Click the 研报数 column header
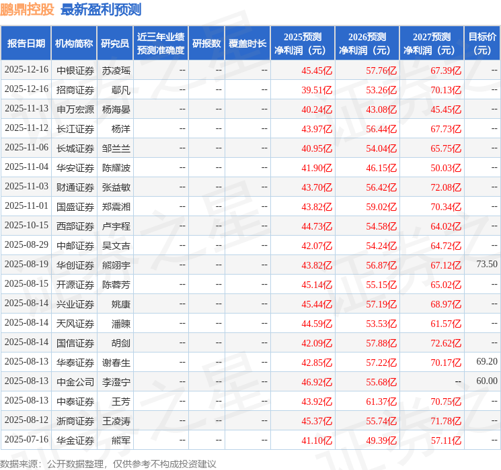The height and width of the screenshot is (470, 501). [x=206, y=44]
